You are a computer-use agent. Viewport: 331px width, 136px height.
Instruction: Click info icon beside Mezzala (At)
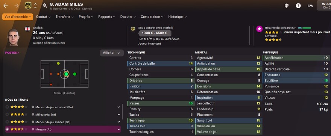tap(33, 129)
